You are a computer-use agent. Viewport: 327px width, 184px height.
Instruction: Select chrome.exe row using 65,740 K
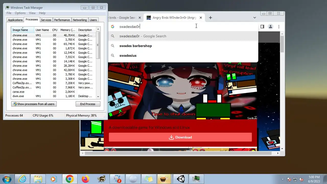point(53,44)
